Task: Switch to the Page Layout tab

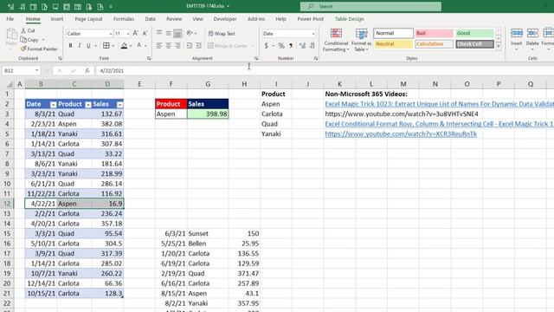Action: coord(88,19)
